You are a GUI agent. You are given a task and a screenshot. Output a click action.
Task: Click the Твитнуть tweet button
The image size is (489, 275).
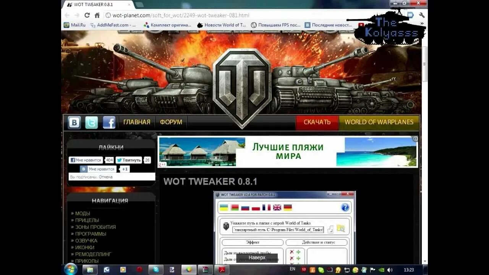point(129,160)
